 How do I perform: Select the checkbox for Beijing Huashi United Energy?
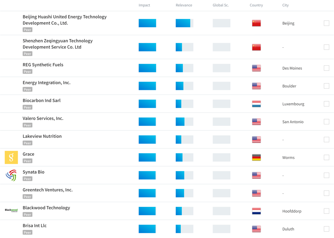pos(326,23)
